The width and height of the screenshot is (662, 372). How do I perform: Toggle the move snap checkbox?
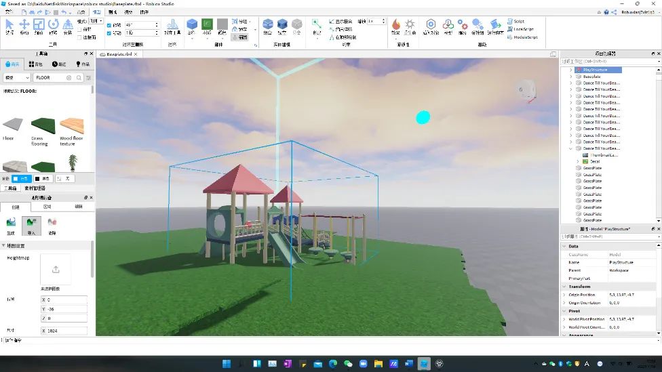pyautogui.click(x=109, y=33)
